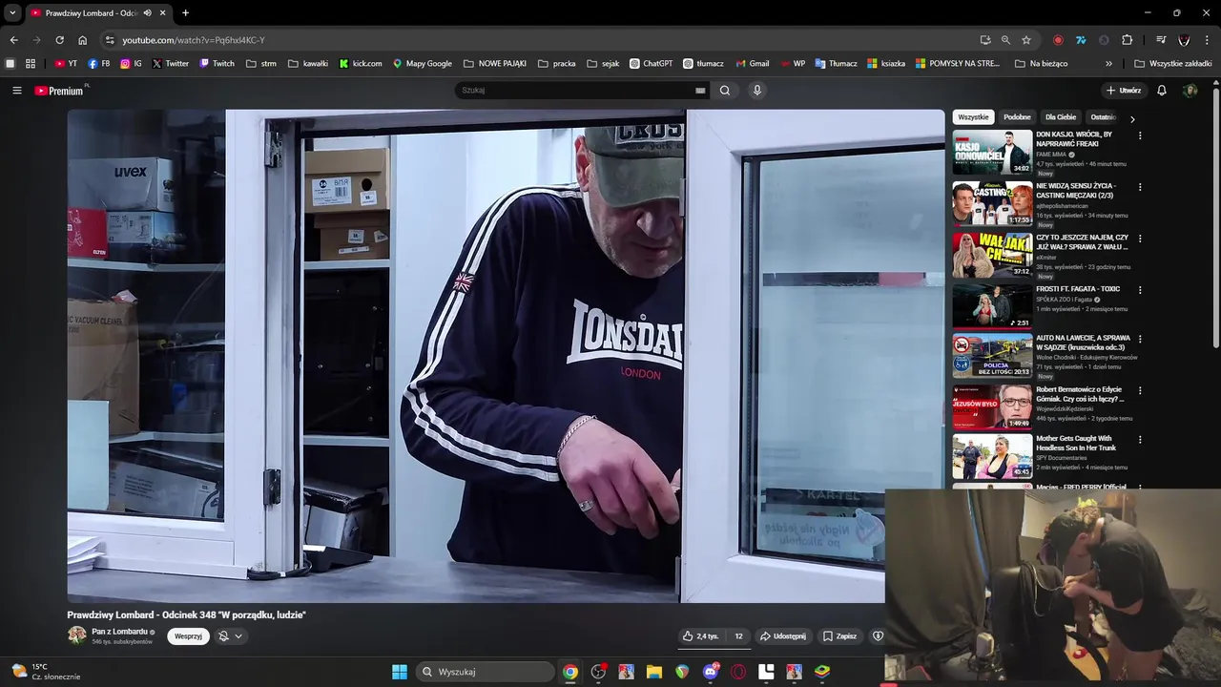
Task: Open Windows Start menu
Action: point(400,672)
